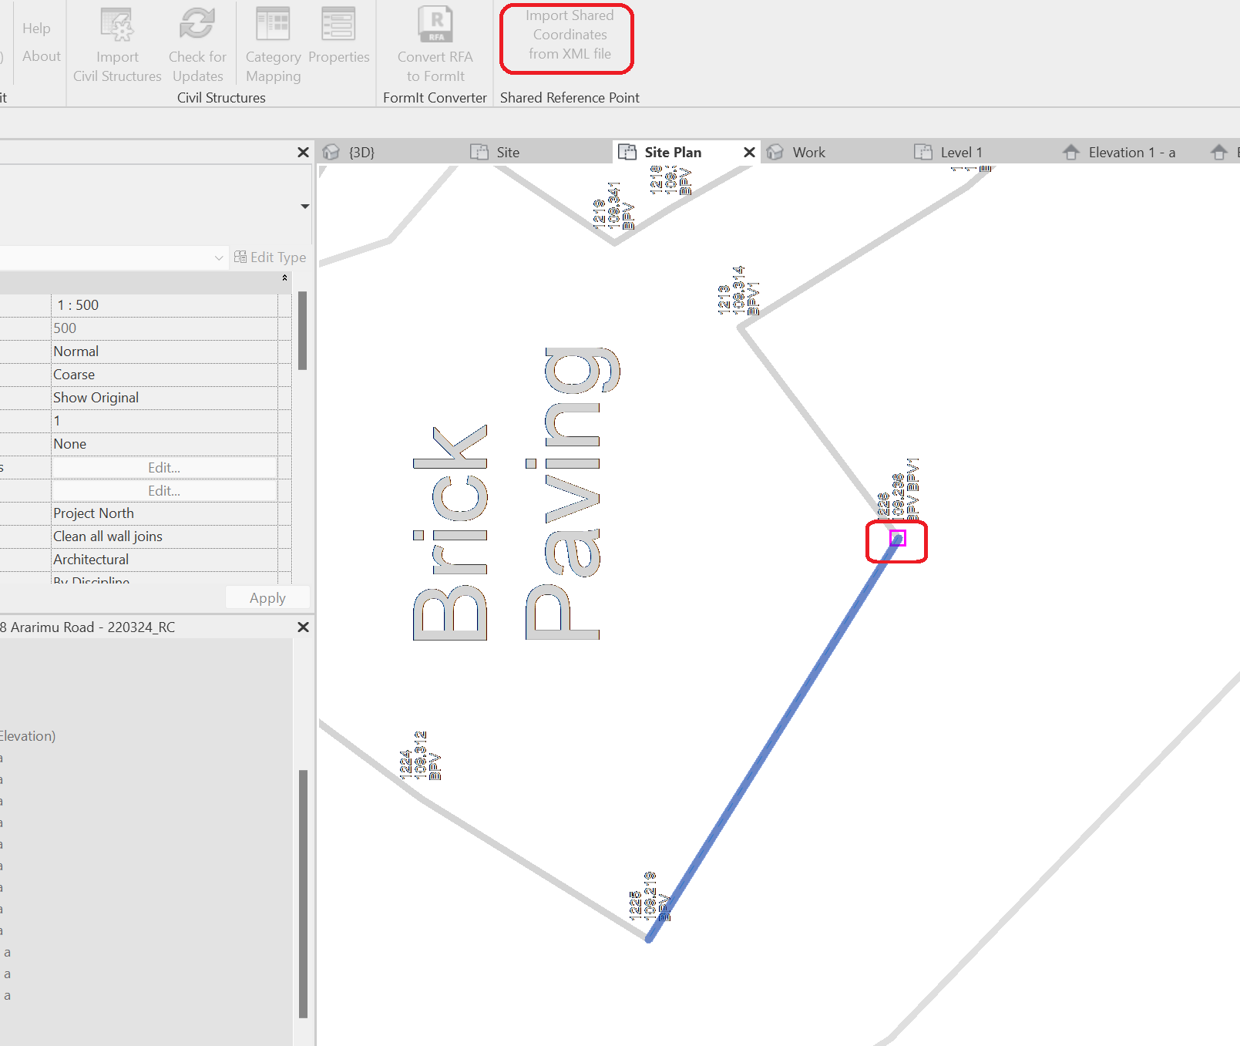Open the Import Civil Structures tool
The width and height of the screenshot is (1240, 1046).
point(116,42)
